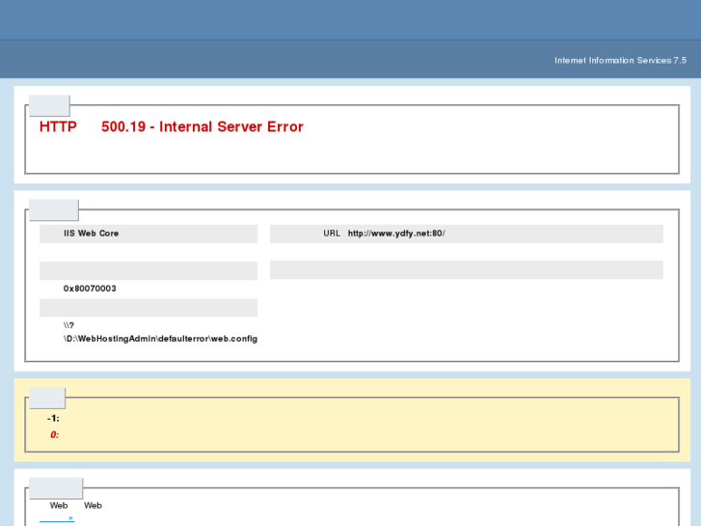Image resolution: width=701 pixels, height=526 pixels.
Task: Click the 'HTTP 500.19 - Internal Server Error' heading
Action: coord(172,126)
